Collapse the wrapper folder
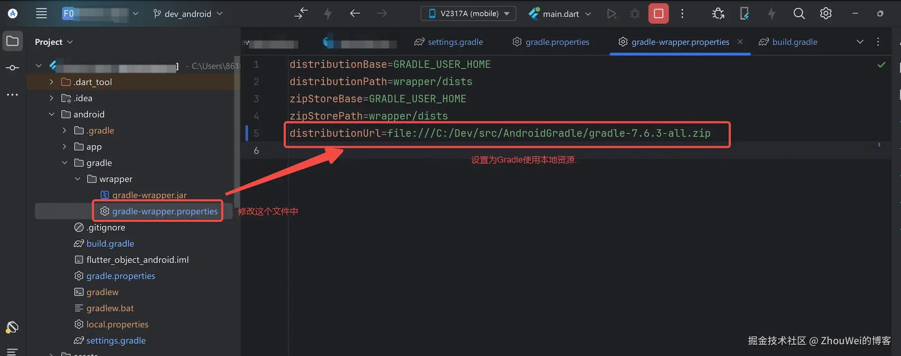Screen dimensions: 901x356 pyautogui.click(x=77, y=179)
